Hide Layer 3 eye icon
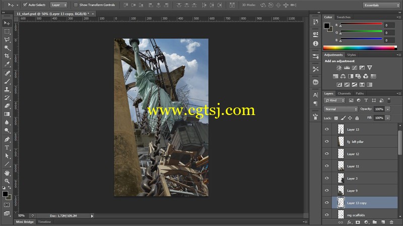403x226 pixels. click(326, 178)
